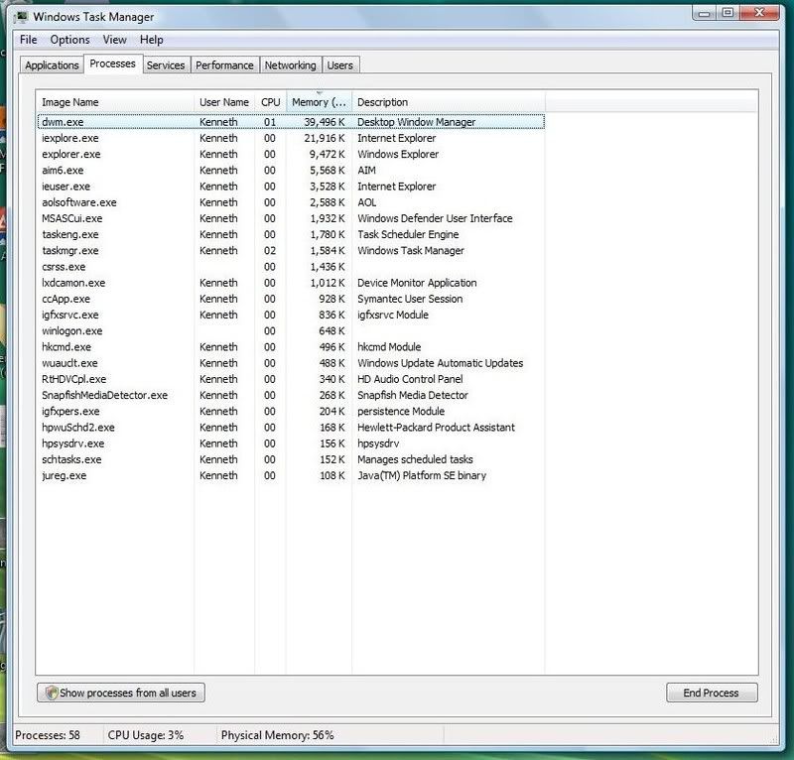
Task: Select the aim6.exe process
Action: point(291,170)
